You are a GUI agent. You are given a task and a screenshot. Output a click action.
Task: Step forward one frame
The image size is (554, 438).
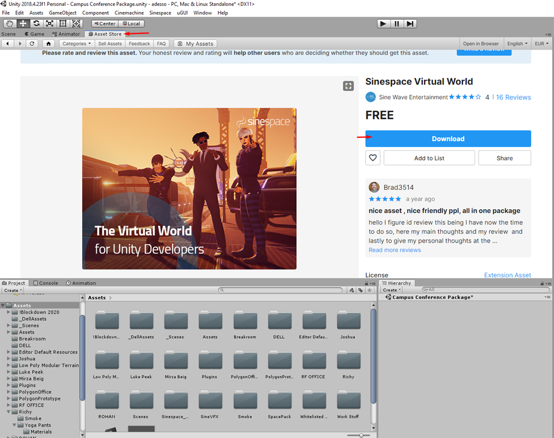[410, 24]
